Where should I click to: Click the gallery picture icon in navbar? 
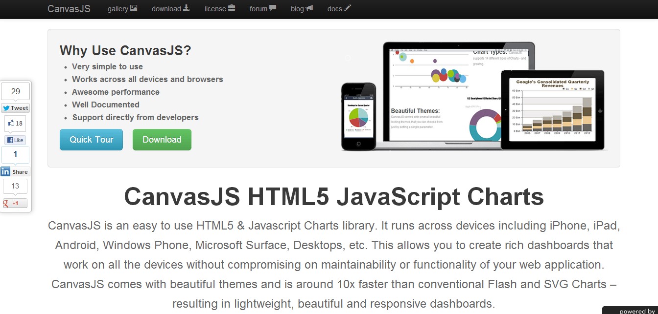[134, 8]
